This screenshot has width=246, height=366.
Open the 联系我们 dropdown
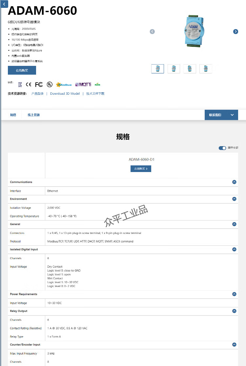221,115
